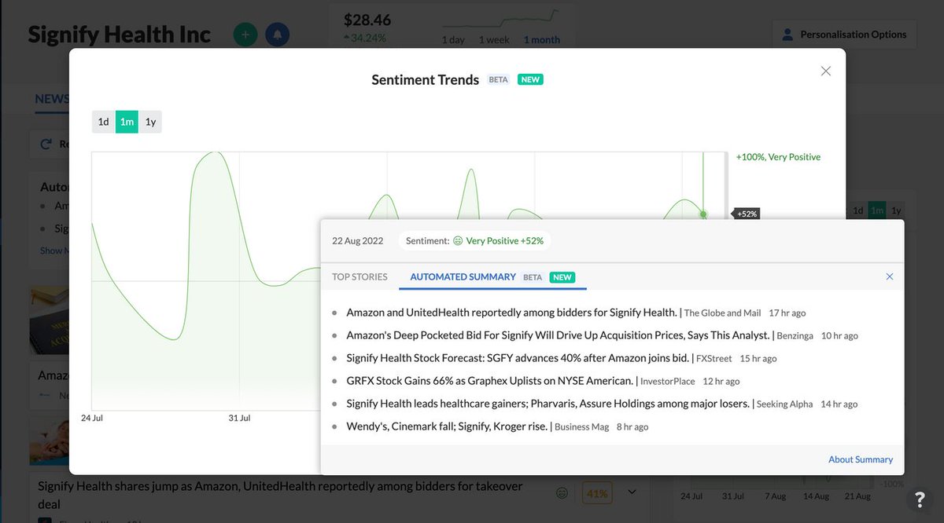Click the smiley sentiment icon beside 41%

tap(562, 493)
